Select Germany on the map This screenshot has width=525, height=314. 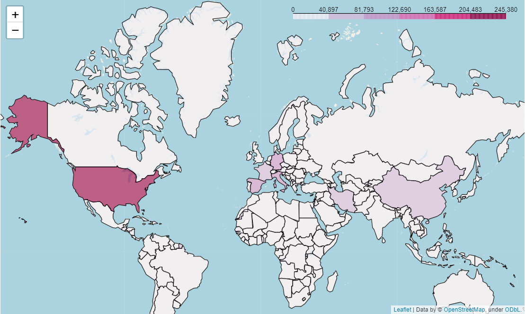pos(277,162)
